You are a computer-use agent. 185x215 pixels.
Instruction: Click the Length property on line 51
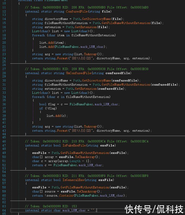coord(75,161)
